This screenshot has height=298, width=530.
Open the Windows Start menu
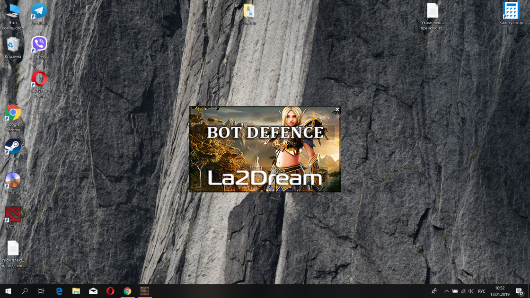pyautogui.click(x=8, y=291)
